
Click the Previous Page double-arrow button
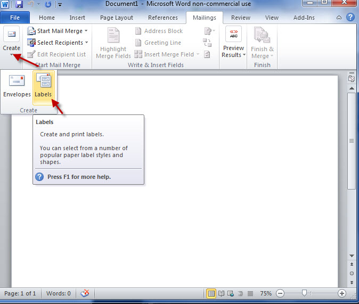352,264
